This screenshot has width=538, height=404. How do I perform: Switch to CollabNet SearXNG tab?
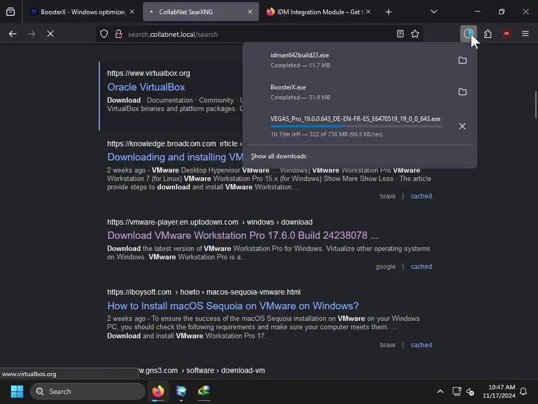[x=201, y=12]
